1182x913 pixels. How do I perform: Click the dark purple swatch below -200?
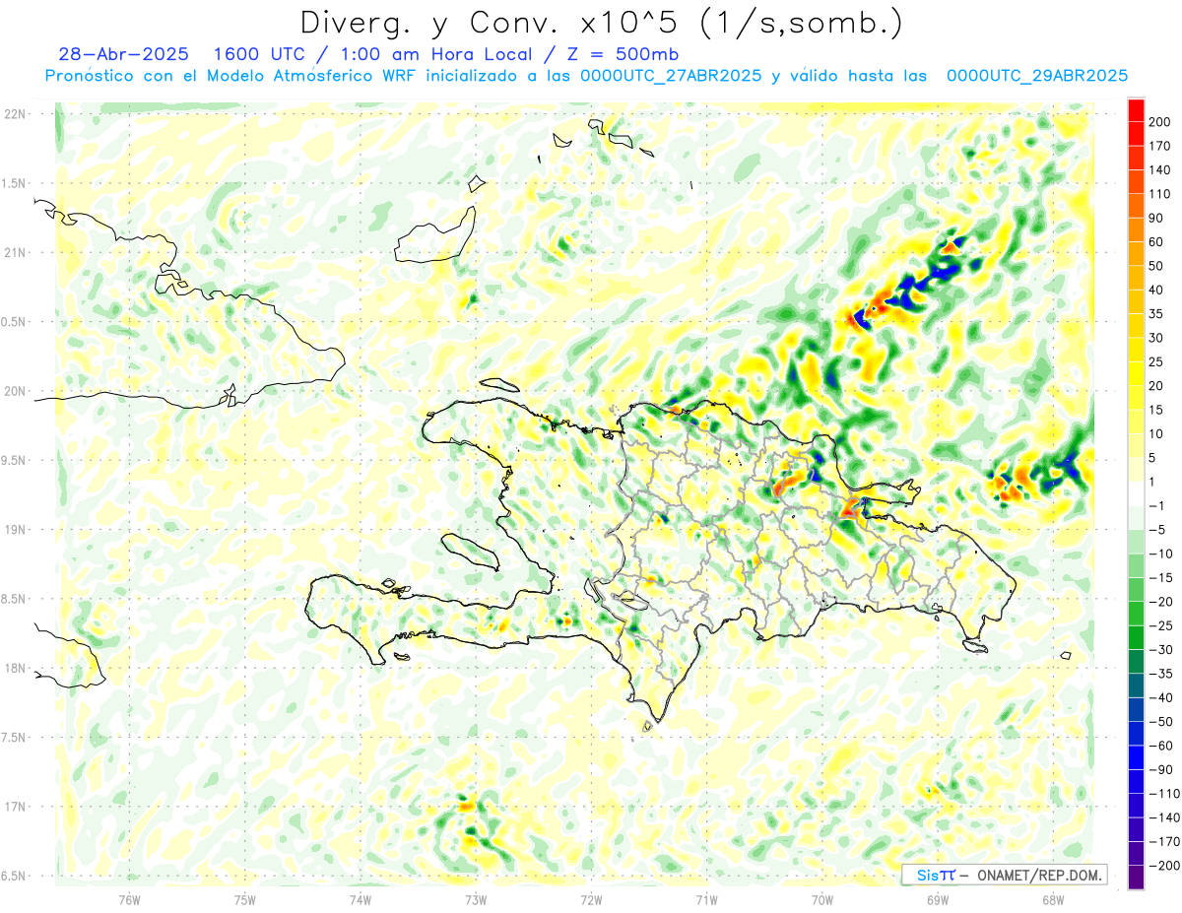click(1136, 878)
